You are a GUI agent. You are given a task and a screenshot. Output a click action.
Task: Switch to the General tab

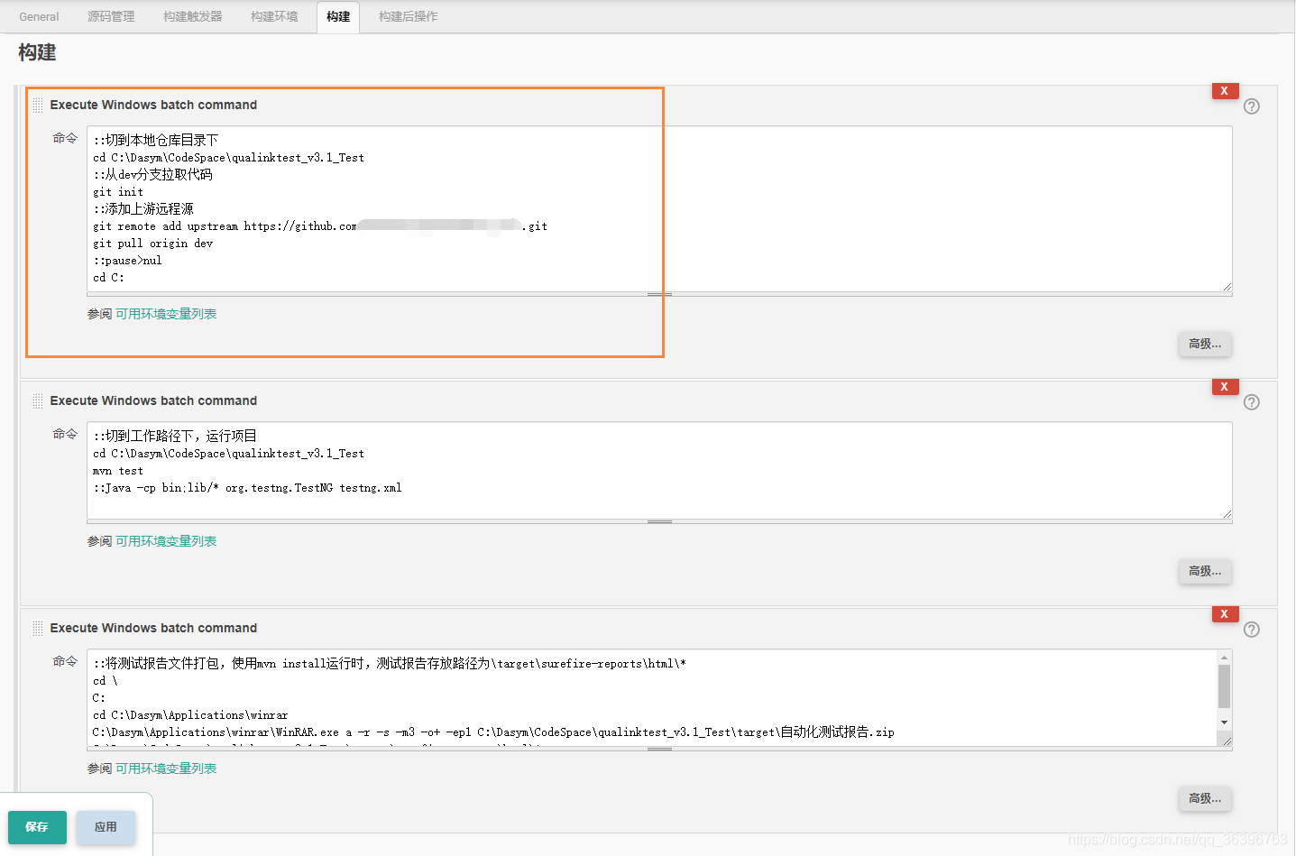tap(39, 16)
